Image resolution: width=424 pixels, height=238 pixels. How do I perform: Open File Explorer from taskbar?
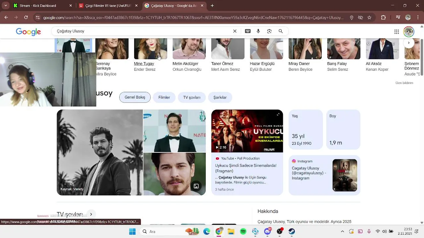pyautogui.click(x=231, y=231)
